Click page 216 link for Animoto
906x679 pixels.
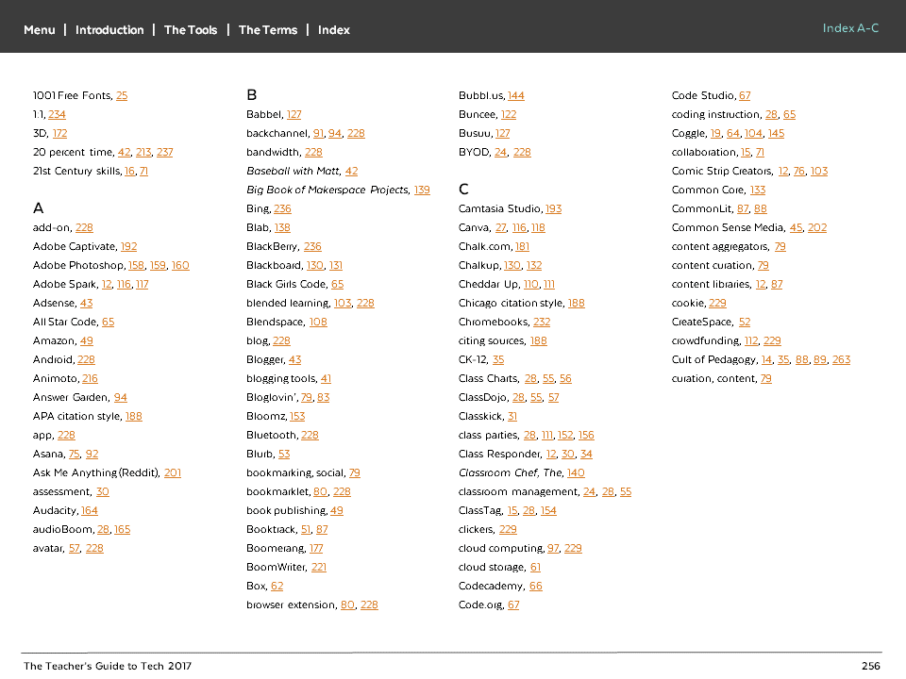[90, 379]
